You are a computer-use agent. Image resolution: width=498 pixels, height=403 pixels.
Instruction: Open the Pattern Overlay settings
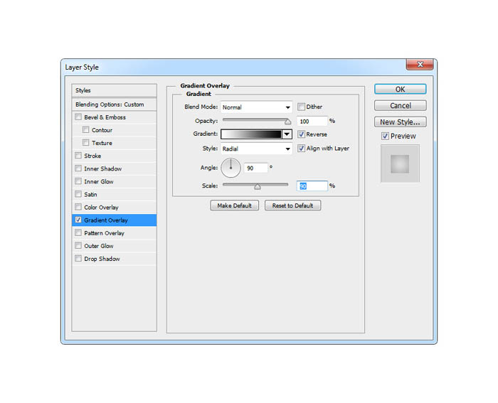point(104,233)
